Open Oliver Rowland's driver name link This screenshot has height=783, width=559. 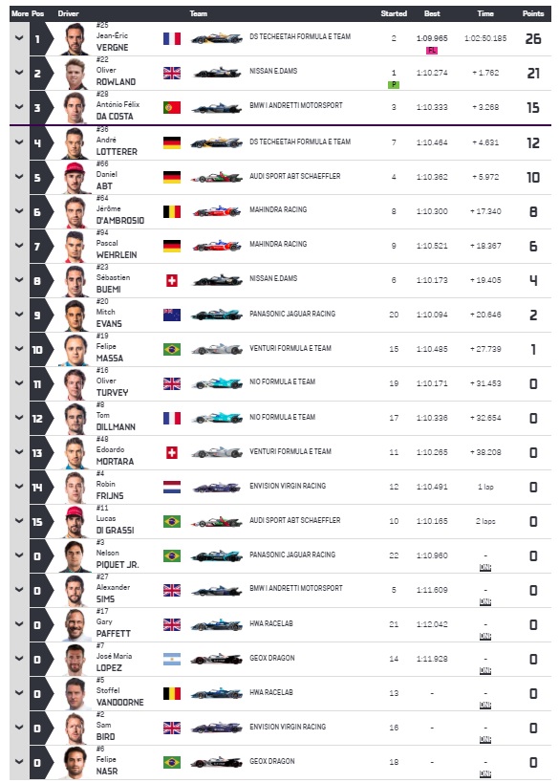pos(116,76)
